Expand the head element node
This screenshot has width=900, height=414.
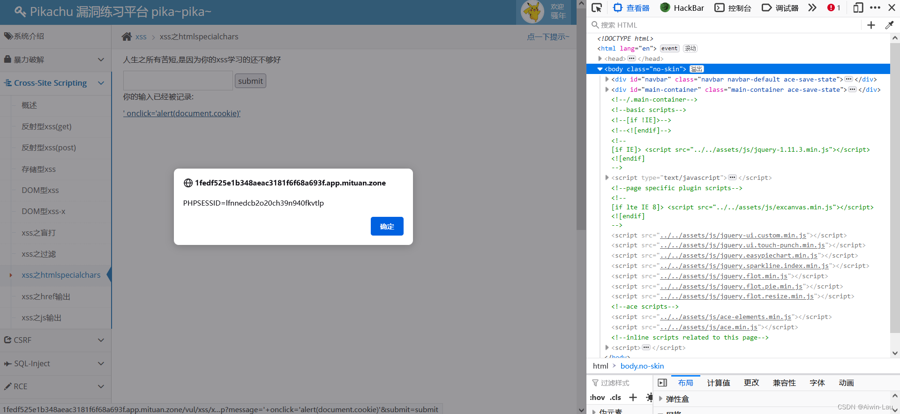[600, 59]
